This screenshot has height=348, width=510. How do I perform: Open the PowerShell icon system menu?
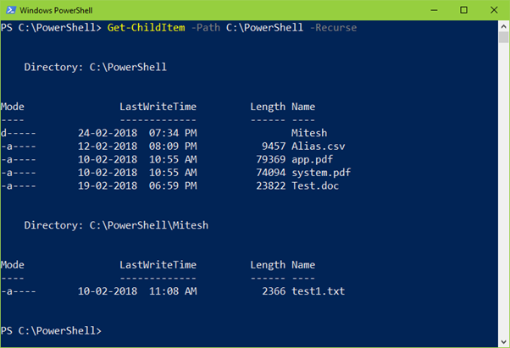[x=8, y=9]
